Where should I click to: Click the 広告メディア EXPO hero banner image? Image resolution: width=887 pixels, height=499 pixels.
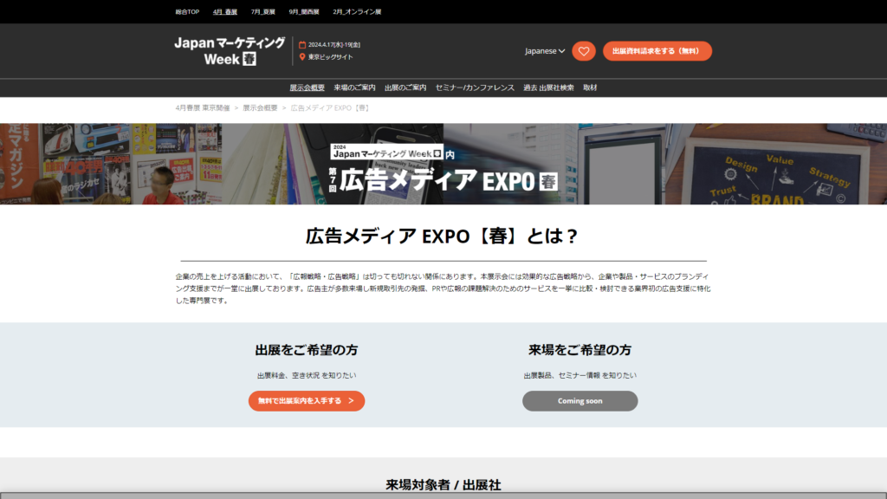click(443, 164)
